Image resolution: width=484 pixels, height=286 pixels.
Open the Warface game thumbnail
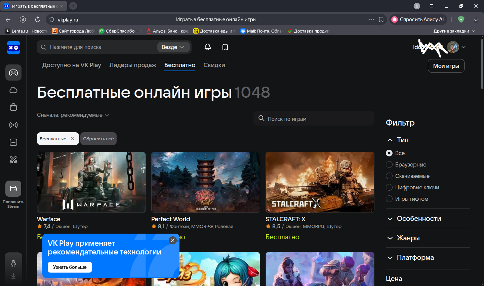tap(91, 182)
